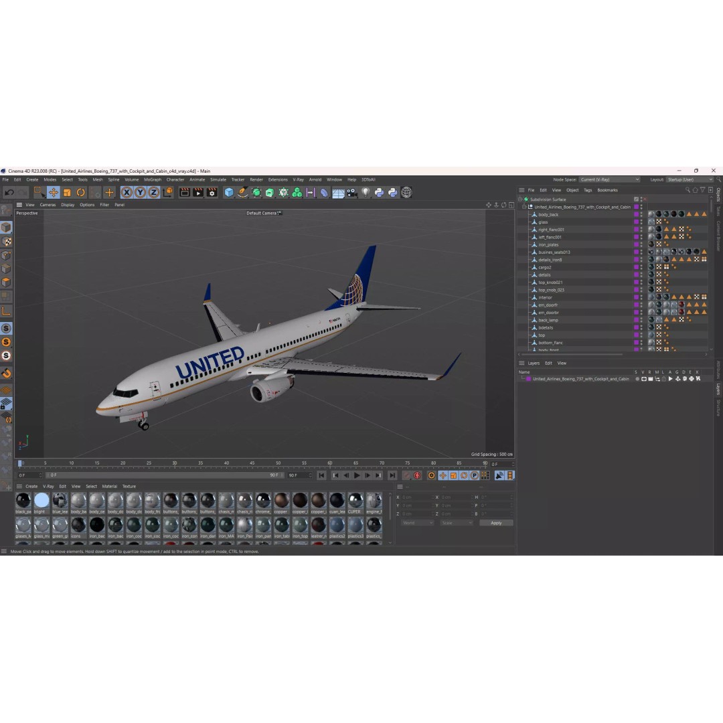Open the Tags menu in Objects panel
Screen dimensions: 723x723
point(588,190)
